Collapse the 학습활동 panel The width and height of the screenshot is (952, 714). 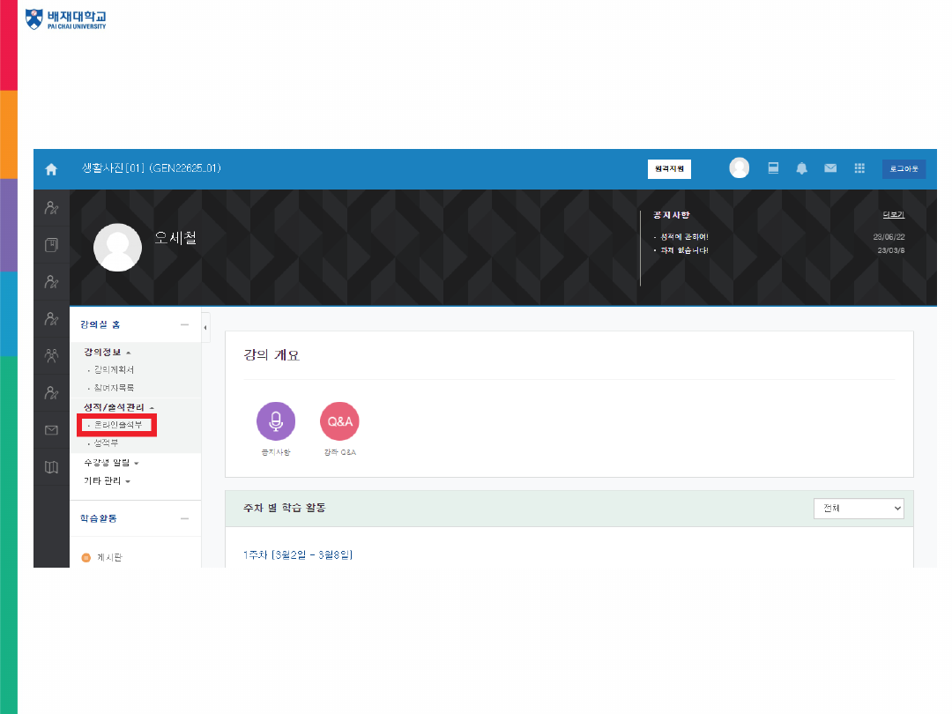click(184, 519)
